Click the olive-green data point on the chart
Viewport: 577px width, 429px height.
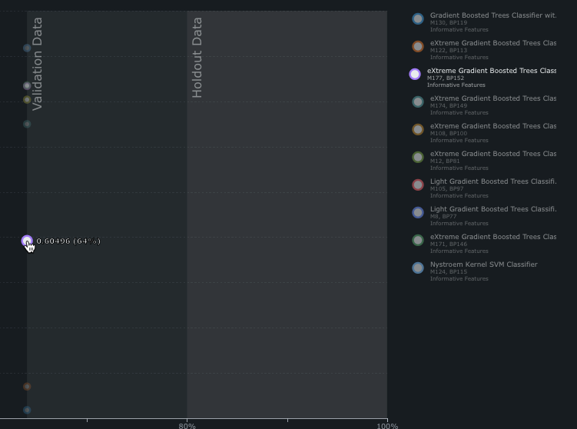point(27,99)
